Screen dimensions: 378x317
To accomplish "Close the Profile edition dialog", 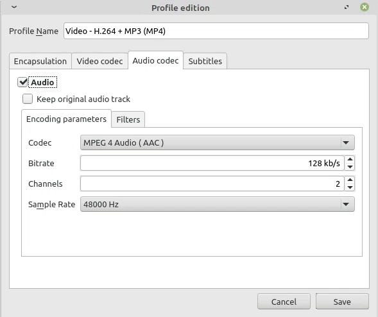I will (x=365, y=7).
